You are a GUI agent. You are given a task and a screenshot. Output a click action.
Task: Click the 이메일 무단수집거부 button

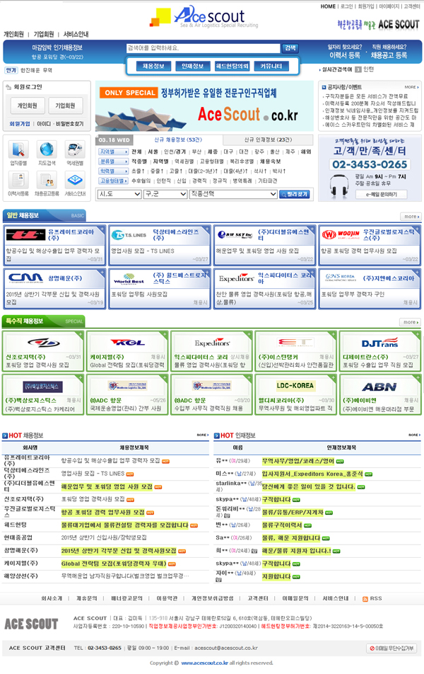[x=391, y=649]
